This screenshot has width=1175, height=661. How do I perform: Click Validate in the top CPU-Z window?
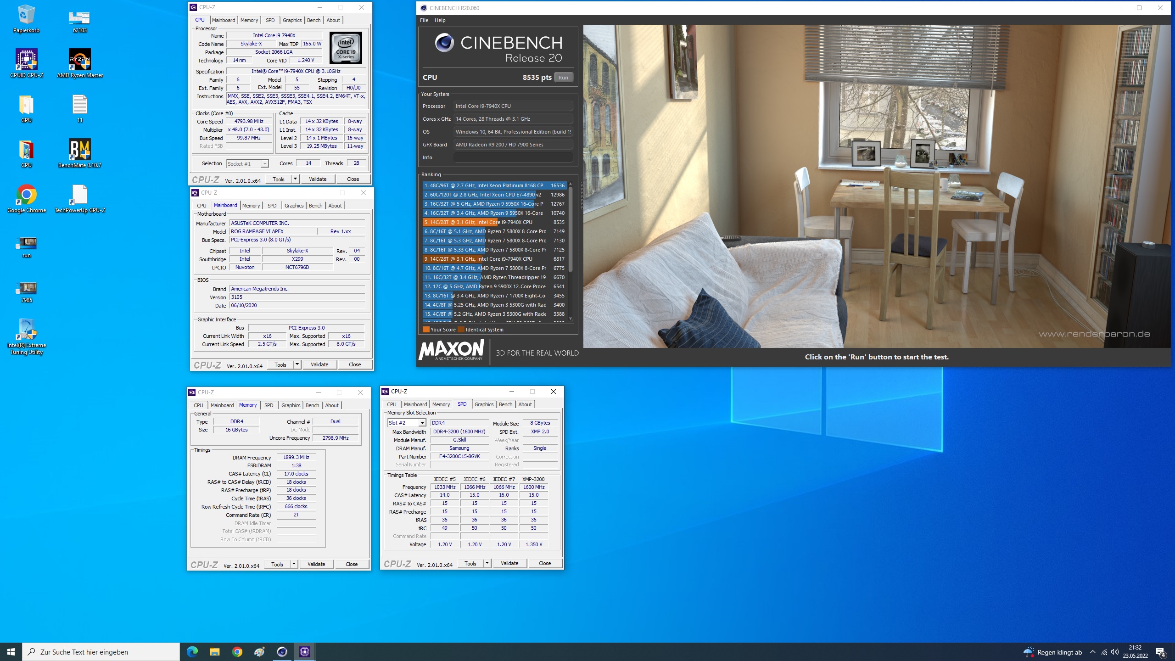(318, 179)
